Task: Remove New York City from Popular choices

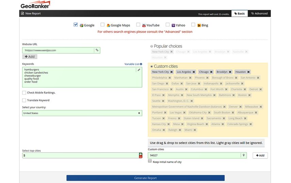Action: pos(172,52)
